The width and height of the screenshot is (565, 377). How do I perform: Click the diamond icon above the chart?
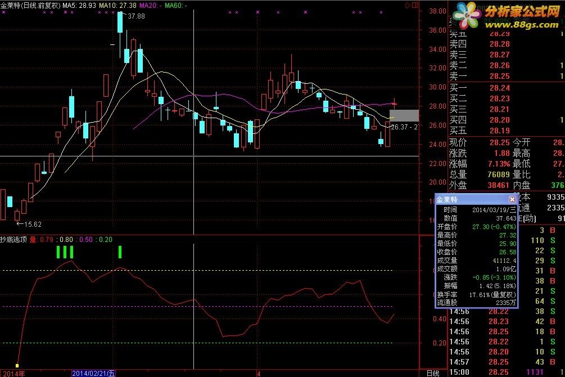point(407,5)
